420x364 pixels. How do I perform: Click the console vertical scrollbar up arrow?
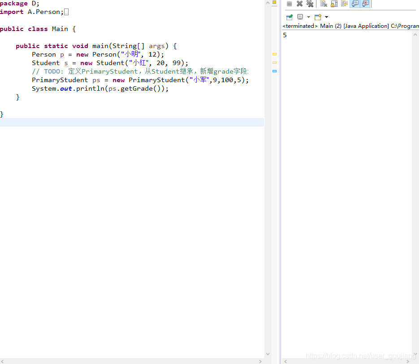click(415, 35)
